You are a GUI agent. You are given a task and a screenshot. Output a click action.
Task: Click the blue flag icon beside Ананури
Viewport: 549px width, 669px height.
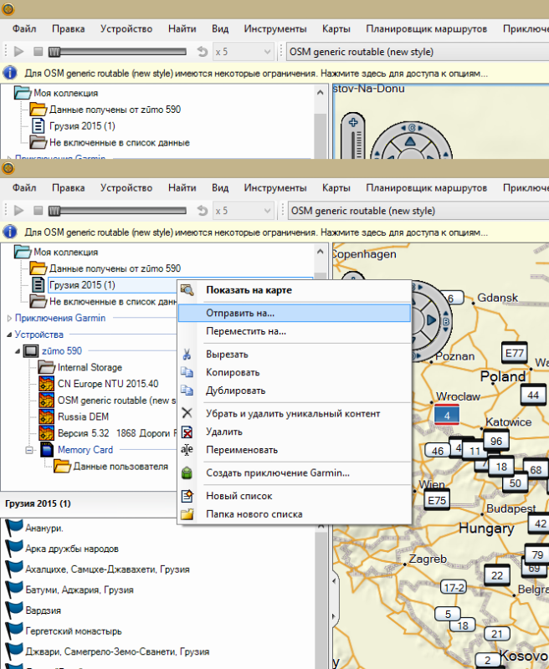pos(14,528)
